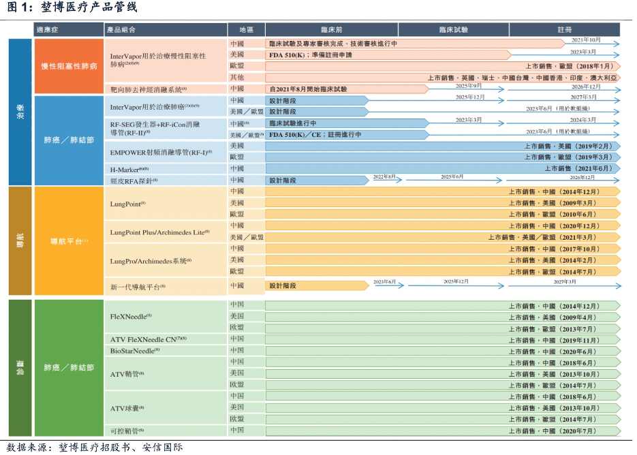Select bar 上市銷售·美國（2019年2月）

click(443, 146)
